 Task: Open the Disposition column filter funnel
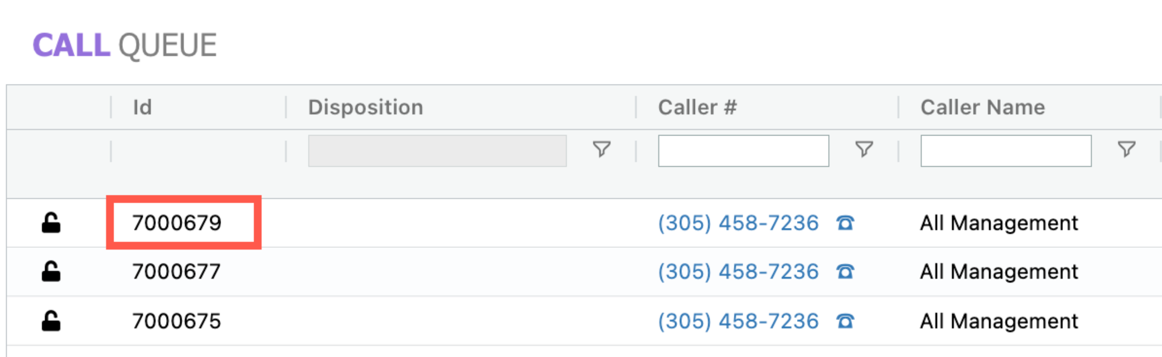pos(602,149)
